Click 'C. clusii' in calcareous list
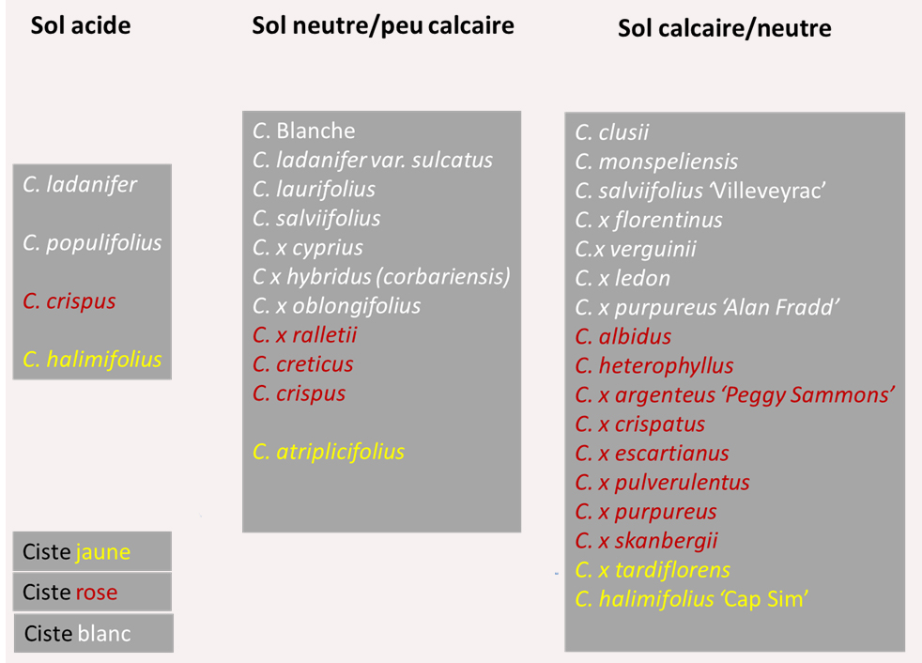Image resolution: width=922 pixels, height=663 pixels. click(612, 133)
